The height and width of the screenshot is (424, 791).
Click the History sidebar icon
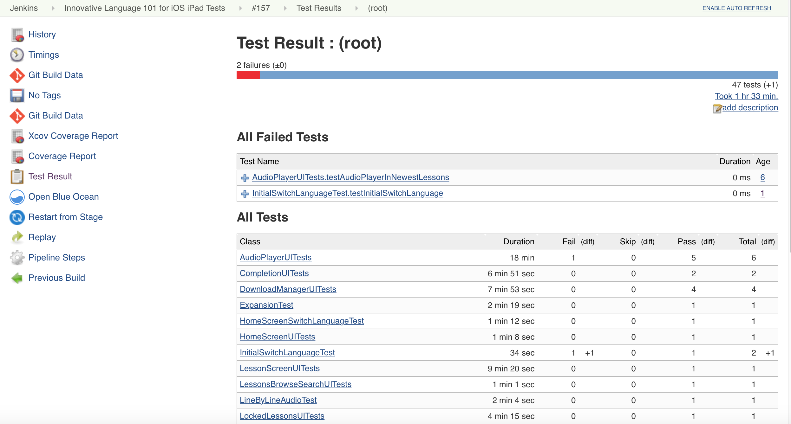[17, 35]
